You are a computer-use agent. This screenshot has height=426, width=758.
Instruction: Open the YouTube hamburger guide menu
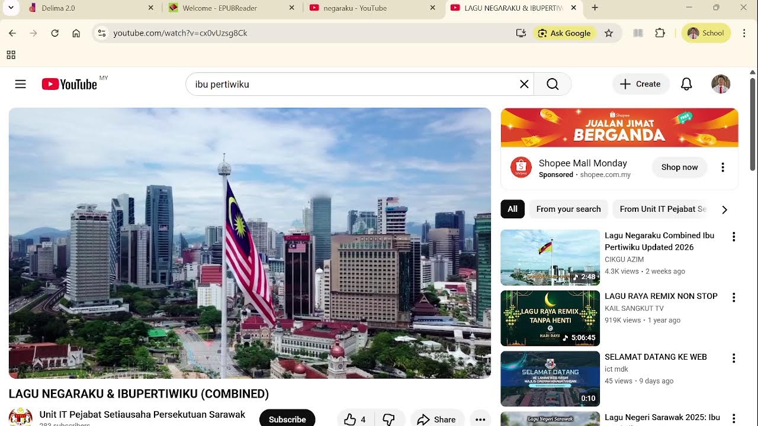20,84
